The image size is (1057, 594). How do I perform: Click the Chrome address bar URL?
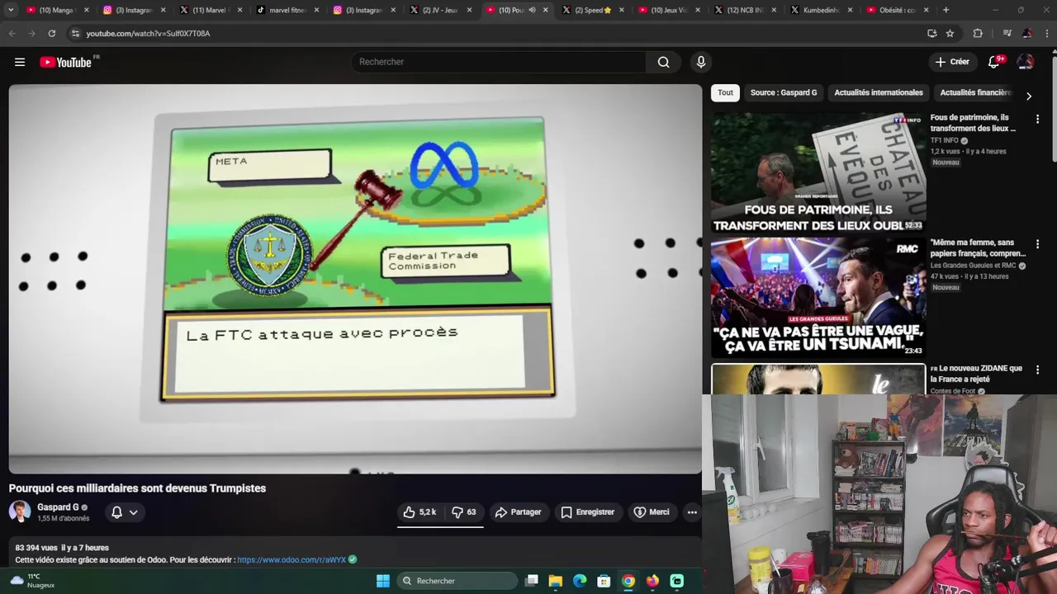click(149, 34)
